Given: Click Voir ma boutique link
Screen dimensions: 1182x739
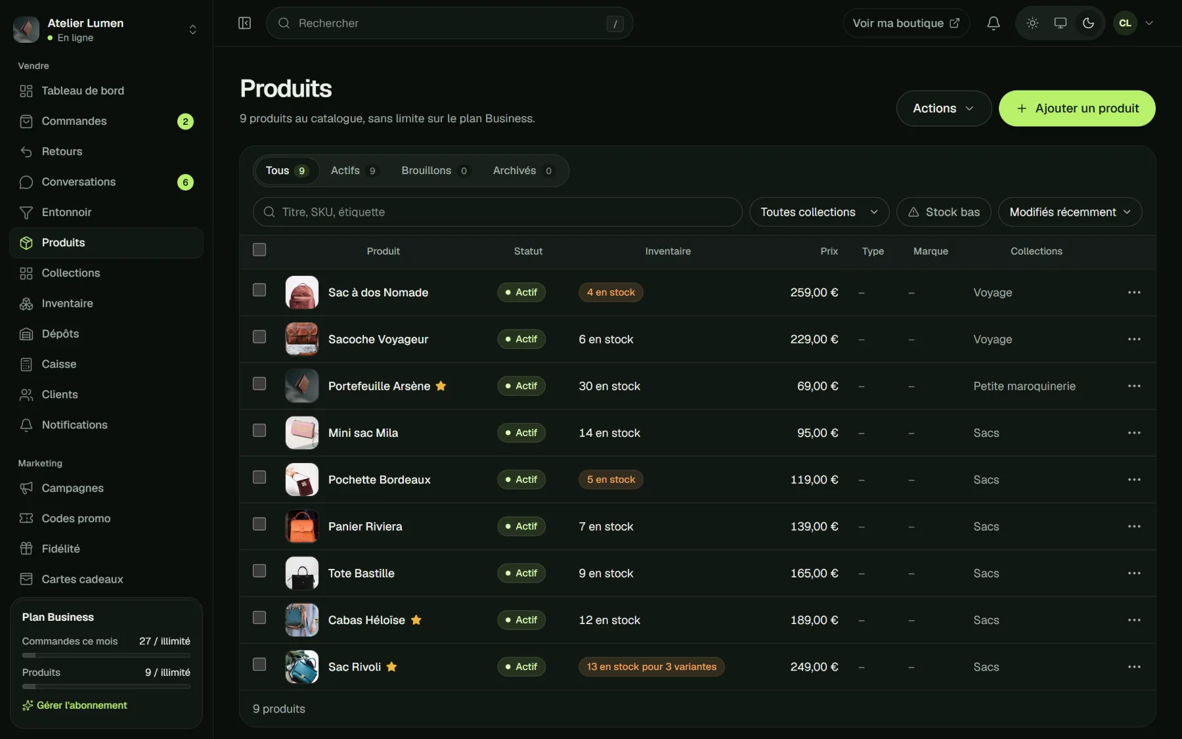Looking at the screenshot, I should [906, 23].
